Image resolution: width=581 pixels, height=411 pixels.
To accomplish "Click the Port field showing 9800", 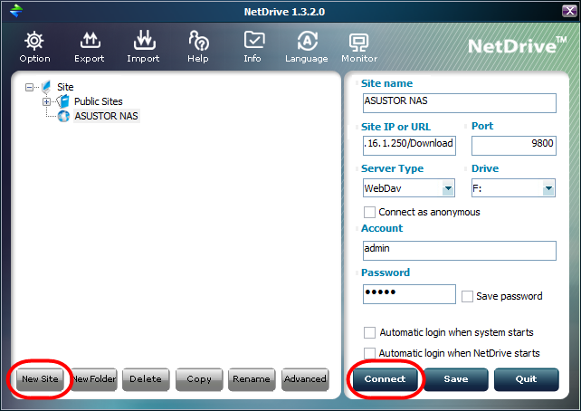I will (514, 146).
